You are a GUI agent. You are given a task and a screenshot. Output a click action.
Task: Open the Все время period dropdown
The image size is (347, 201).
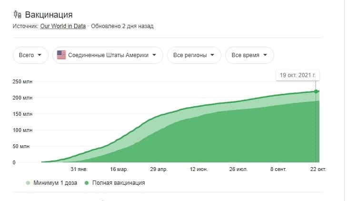coord(249,55)
